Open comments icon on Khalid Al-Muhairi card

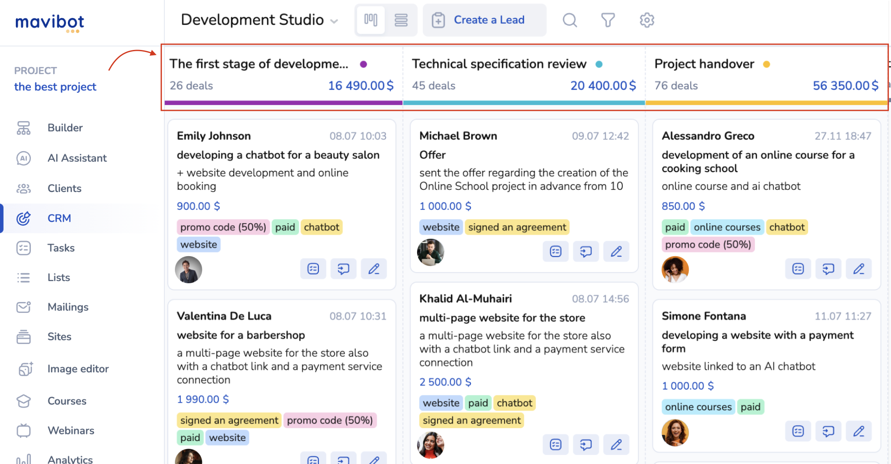tap(586, 445)
